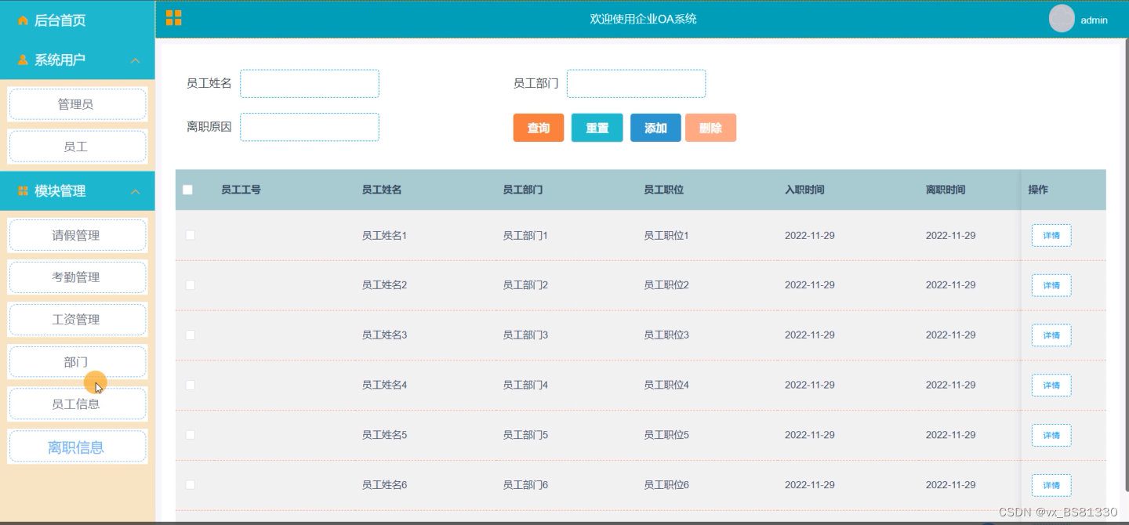The width and height of the screenshot is (1129, 525).
Task: Click the 入职时间 column header
Action: pyautogui.click(x=804, y=190)
